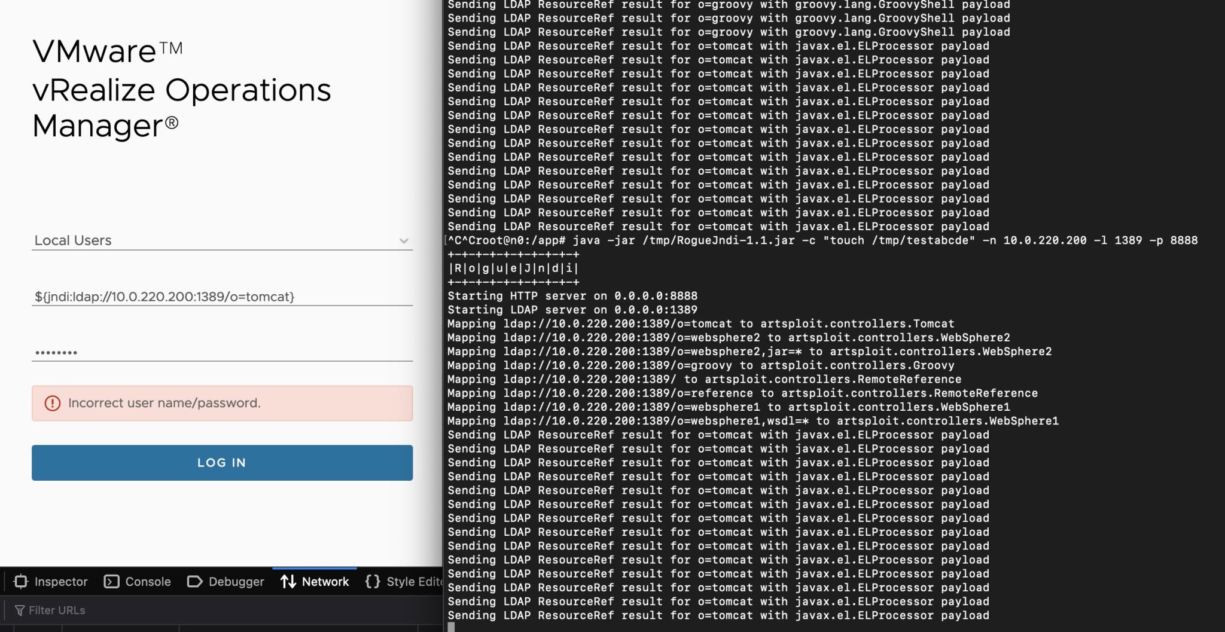Click the funnel icon next to Filter URLs
The image size is (1225, 632).
click(20, 610)
